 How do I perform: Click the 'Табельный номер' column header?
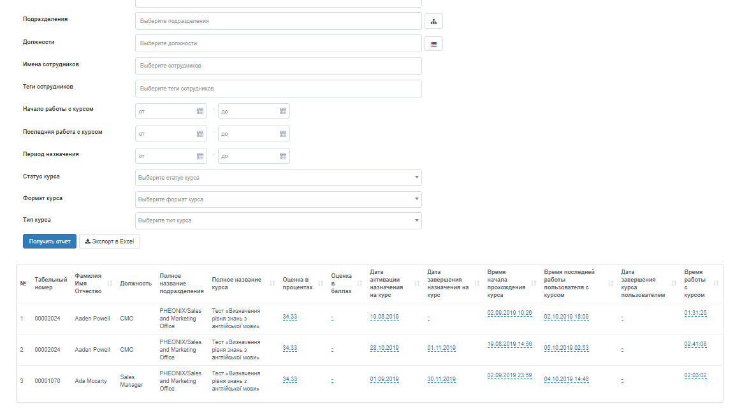tap(50, 284)
